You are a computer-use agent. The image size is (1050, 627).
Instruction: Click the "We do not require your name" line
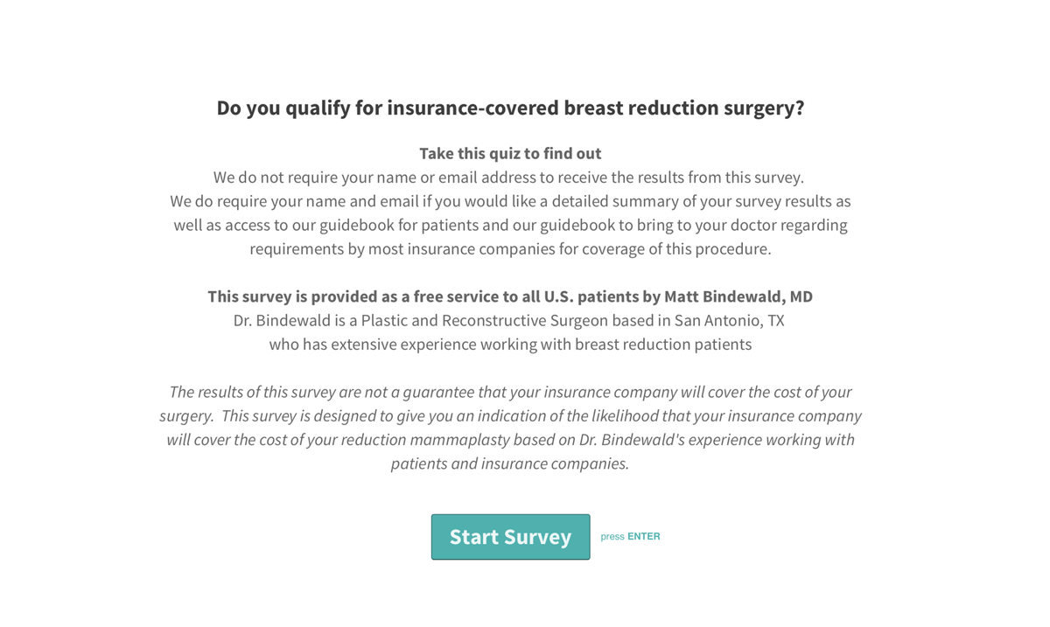tap(508, 178)
